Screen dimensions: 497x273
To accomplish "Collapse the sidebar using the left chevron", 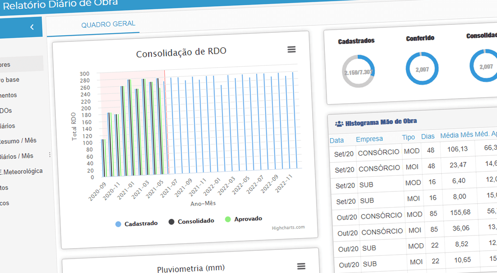I will pyautogui.click(x=31, y=27).
